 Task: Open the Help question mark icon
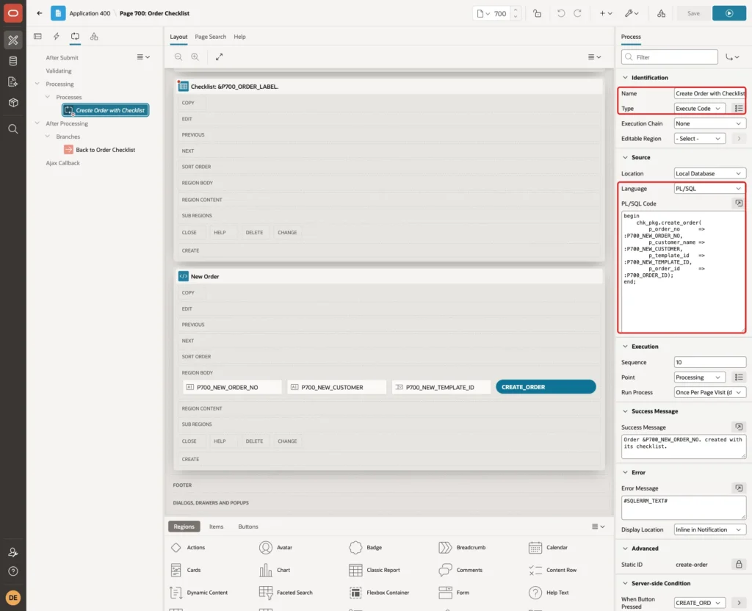[x=13, y=571]
